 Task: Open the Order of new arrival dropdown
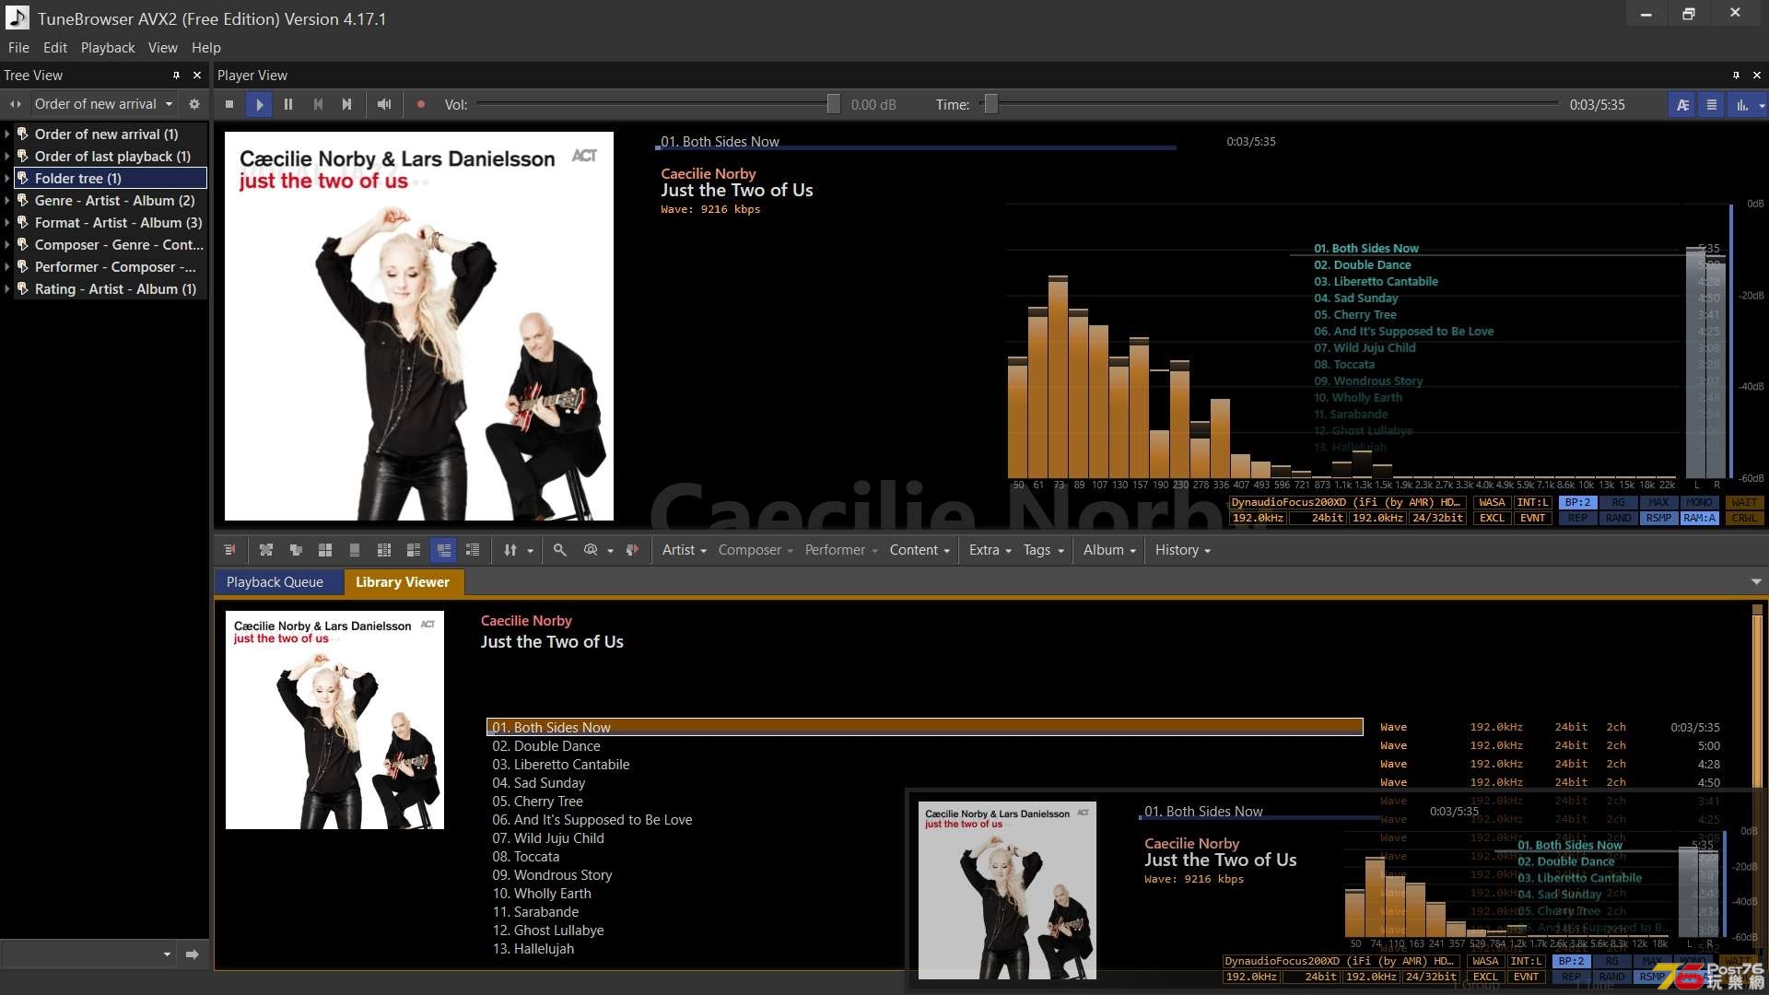click(103, 104)
